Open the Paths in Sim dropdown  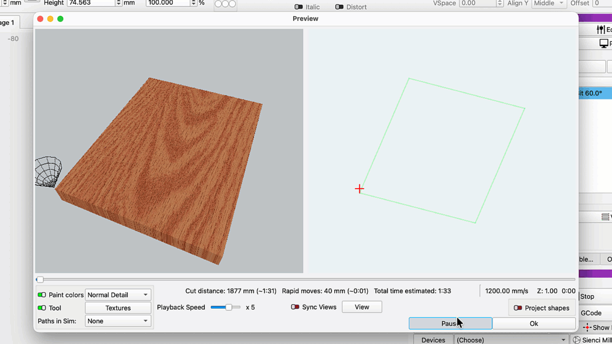point(118,321)
